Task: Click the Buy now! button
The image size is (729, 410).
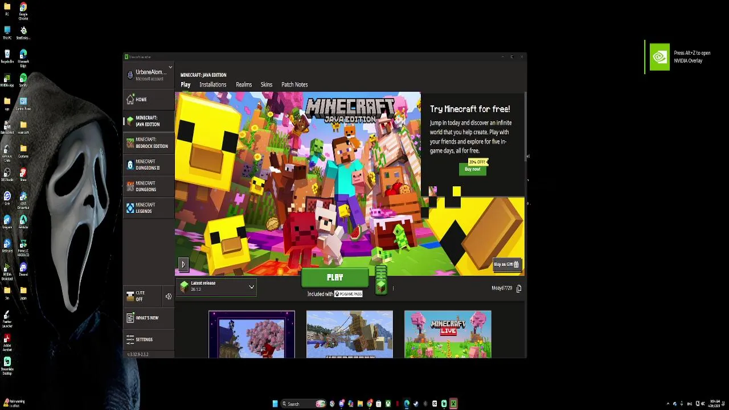Action: [473, 169]
